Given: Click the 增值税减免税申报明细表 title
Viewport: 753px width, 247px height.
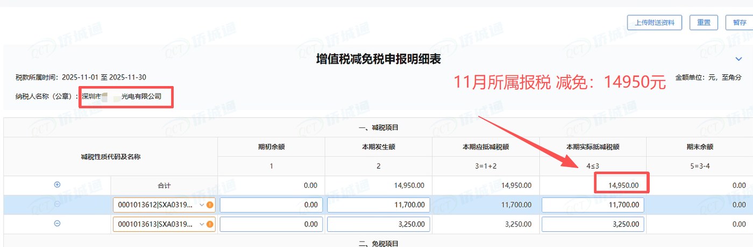Looking at the screenshot, I should 378,59.
